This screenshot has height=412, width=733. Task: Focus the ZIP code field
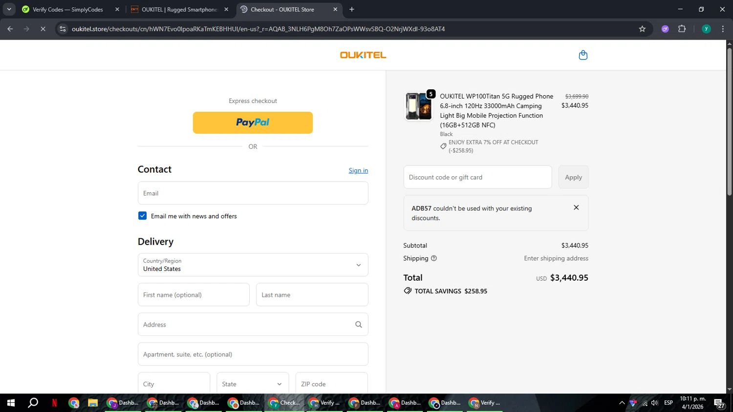(x=331, y=384)
